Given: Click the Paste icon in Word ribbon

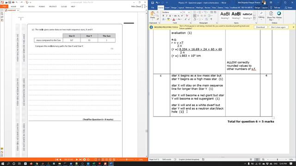Looking at the screenshot, I should point(153,14).
